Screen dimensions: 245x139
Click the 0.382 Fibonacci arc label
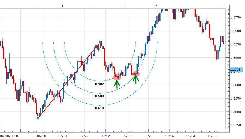point(99,84)
